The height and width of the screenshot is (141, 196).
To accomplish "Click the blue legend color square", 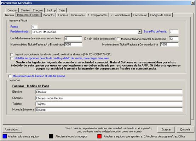I will point(5,136).
